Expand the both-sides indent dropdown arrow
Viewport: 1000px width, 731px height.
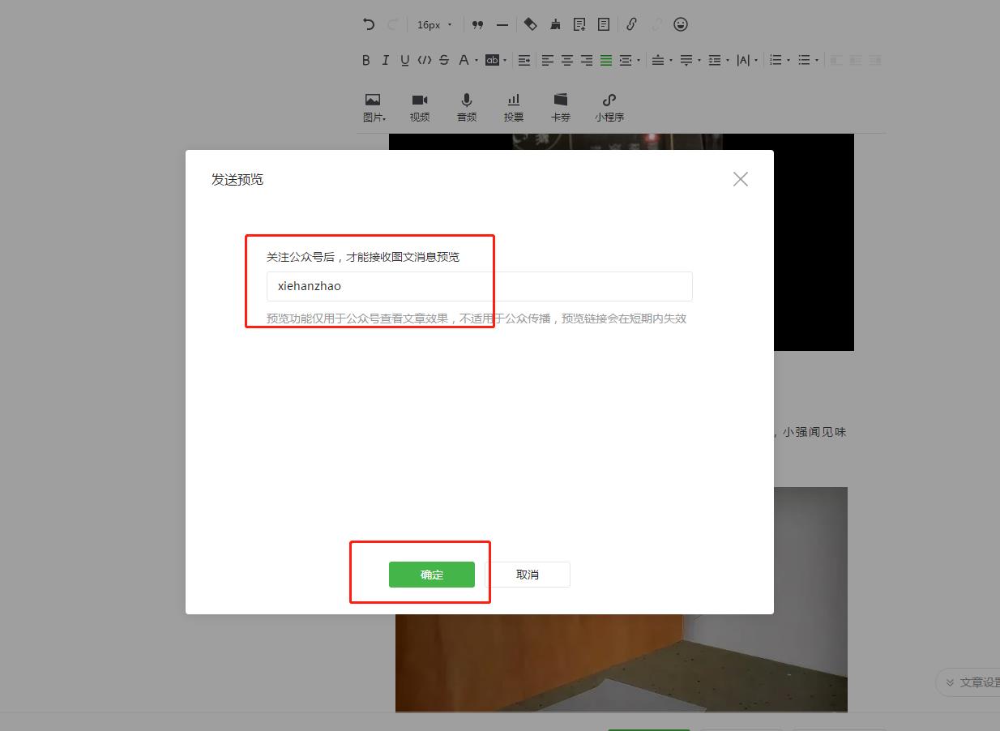[639, 61]
